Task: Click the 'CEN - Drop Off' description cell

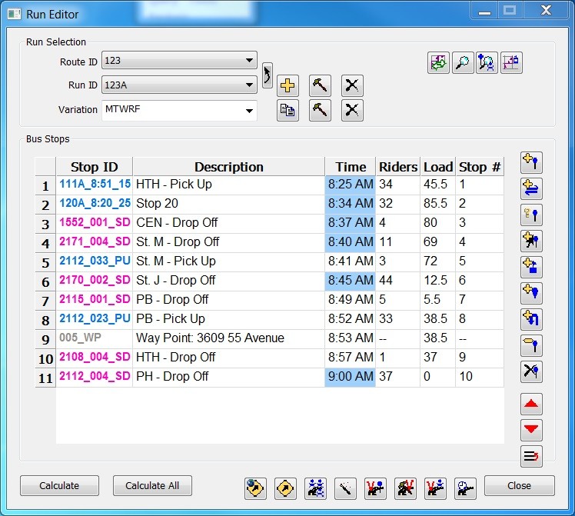Action: 228,222
